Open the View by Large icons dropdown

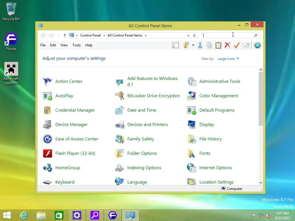pyautogui.click(x=228, y=59)
